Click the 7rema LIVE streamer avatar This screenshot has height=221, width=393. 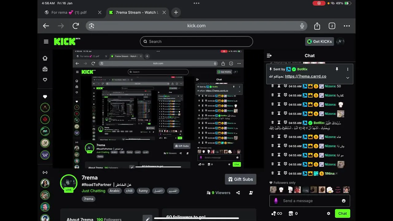[x=68, y=183]
